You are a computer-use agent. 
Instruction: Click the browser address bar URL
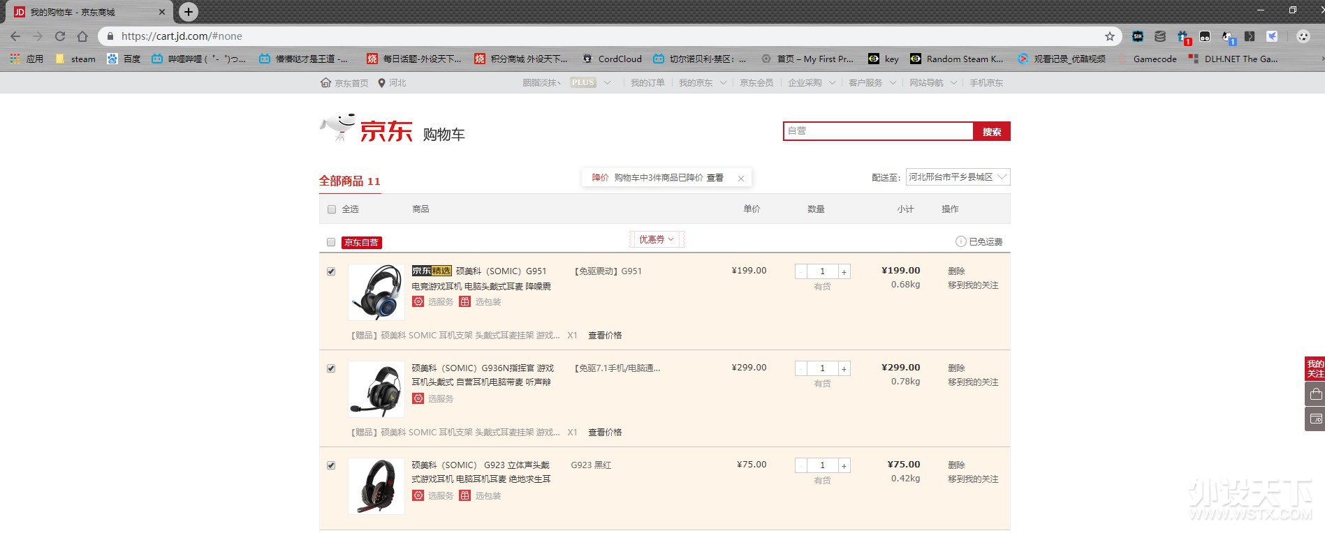coord(182,36)
